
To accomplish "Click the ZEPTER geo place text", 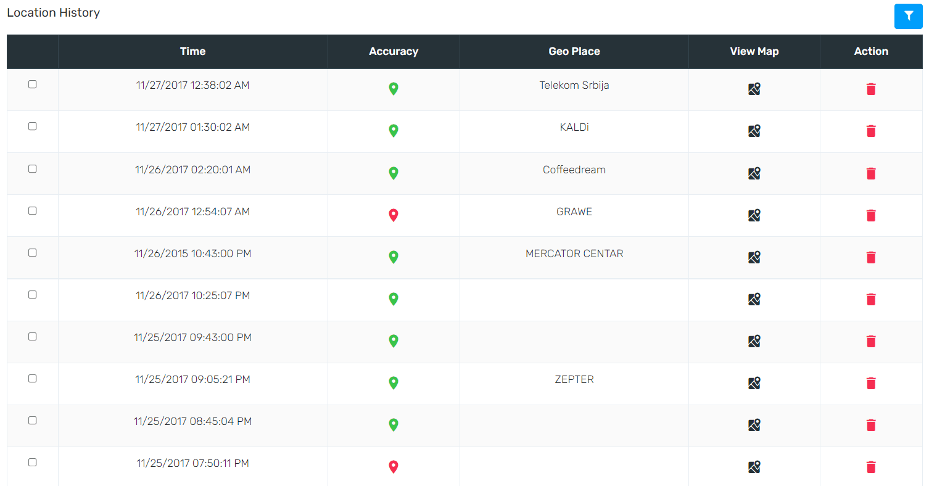I will point(574,380).
